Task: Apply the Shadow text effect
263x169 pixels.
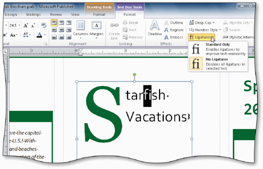Action: click(155, 28)
